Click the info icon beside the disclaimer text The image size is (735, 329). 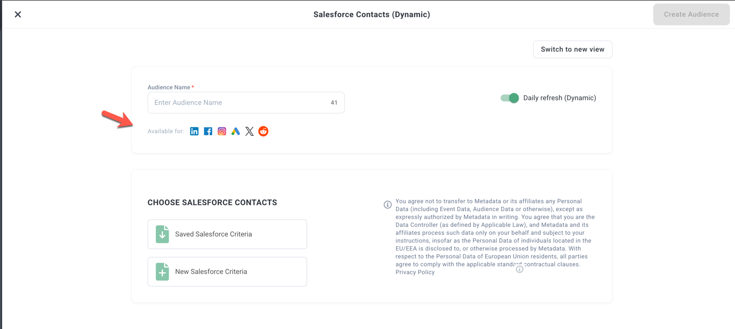tap(388, 205)
